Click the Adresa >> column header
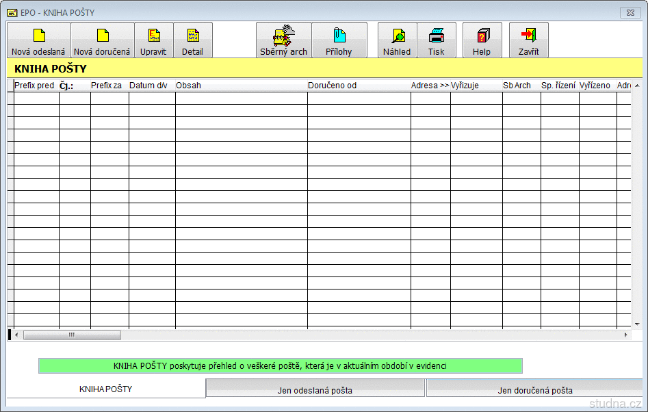 (x=430, y=86)
